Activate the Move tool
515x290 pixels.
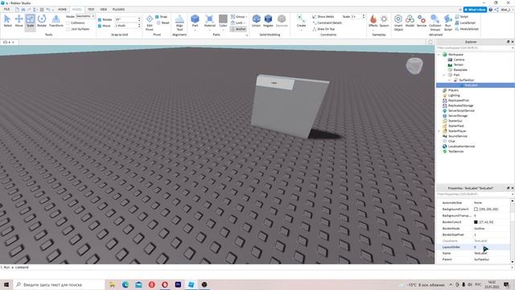(19, 21)
